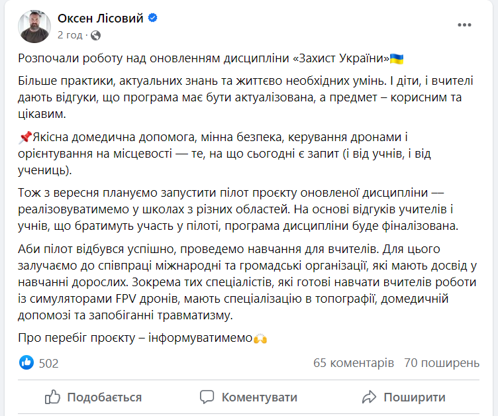Open the post options three-dots menu
Image resolution: width=498 pixels, height=416 pixels.
pos(464,25)
